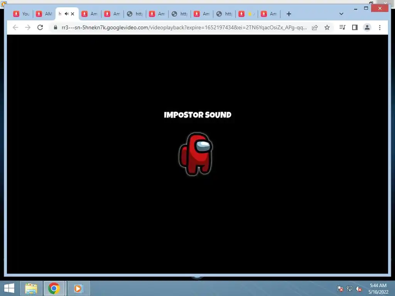Switch to the tab labeled You

click(22, 14)
